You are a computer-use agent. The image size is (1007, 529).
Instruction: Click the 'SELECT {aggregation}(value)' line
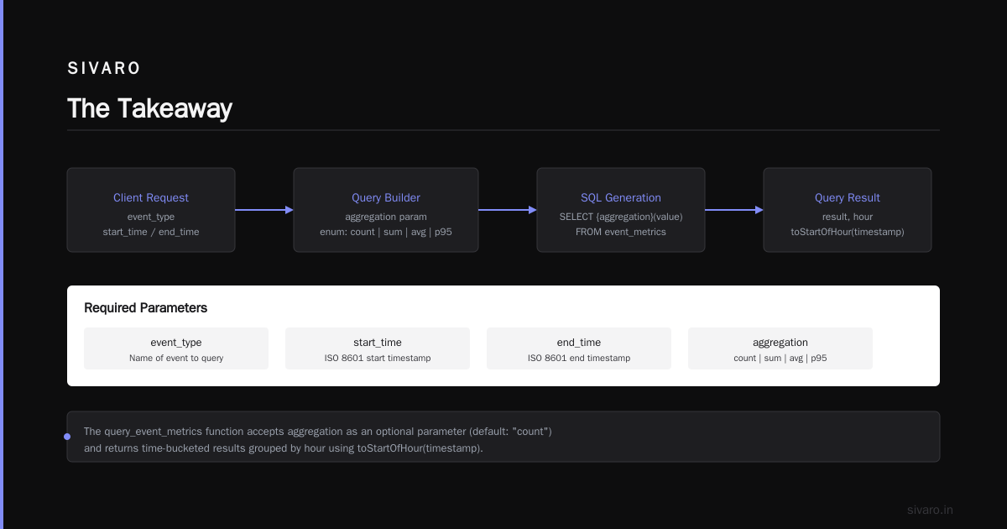click(621, 217)
